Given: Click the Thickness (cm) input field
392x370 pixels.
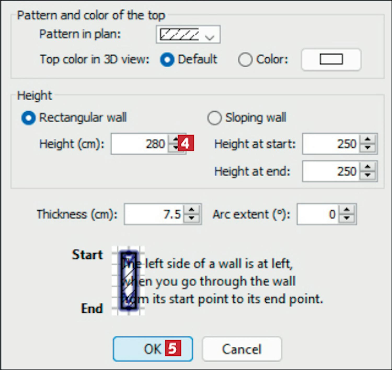Looking at the screenshot, I should click(154, 215).
